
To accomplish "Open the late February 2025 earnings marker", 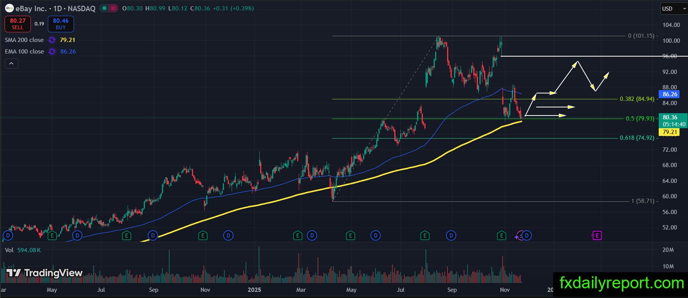I will 298,235.
